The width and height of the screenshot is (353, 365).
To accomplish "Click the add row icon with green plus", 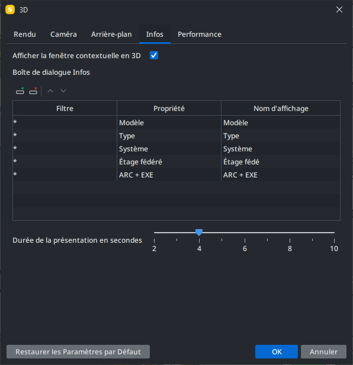I will pos(20,91).
